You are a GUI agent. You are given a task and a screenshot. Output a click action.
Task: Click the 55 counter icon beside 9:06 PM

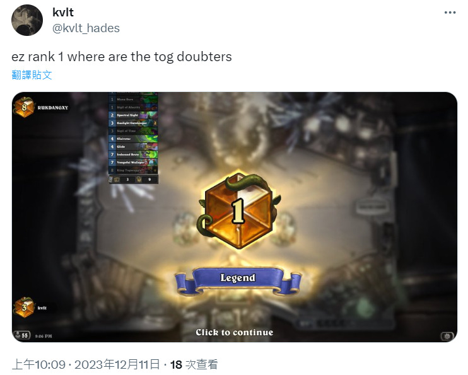[22, 335]
